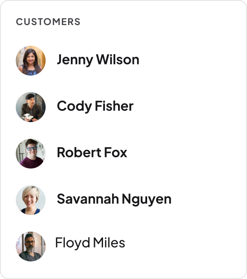Select avatar of gray-bearded man with glasses
Screen dimensions: 247x279
[x=30, y=246]
